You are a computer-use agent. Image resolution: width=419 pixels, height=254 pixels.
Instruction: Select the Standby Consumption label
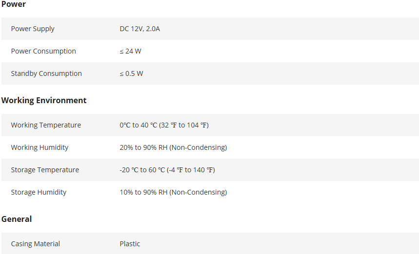[46, 73]
